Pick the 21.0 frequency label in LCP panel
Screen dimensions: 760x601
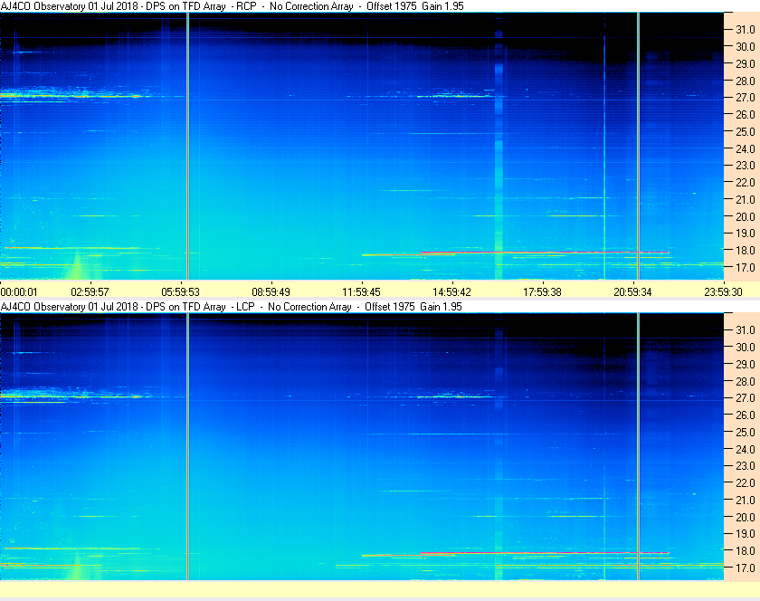coord(746,500)
